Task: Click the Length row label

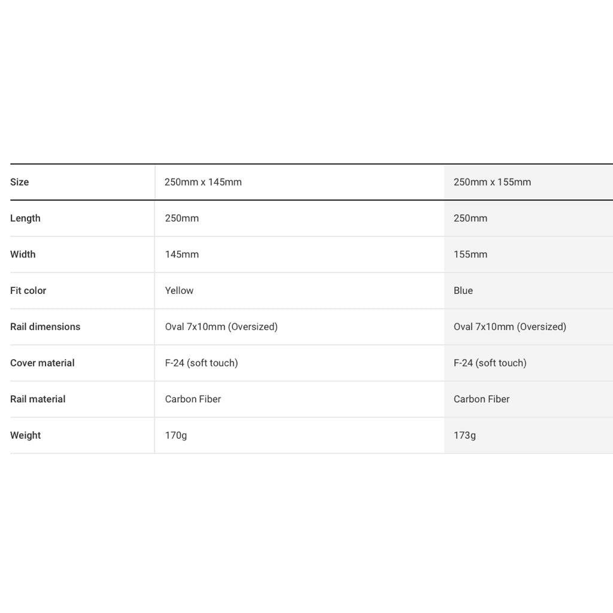Action: pyautogui.click(x=25, y=219)
